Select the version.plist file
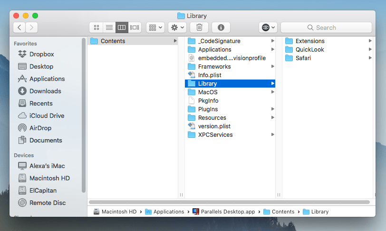This screenshot has width=386, height=231. click(x=230, y=126)
